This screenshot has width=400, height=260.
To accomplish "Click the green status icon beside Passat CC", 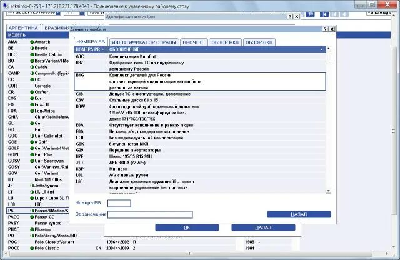I will tap(32, 217).
